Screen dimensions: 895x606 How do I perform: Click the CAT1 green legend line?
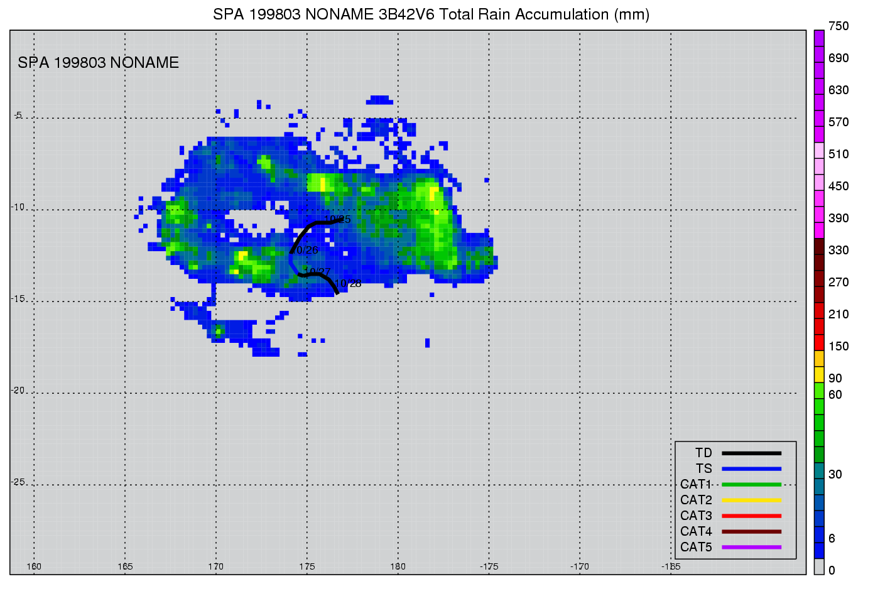coord(751,484)
